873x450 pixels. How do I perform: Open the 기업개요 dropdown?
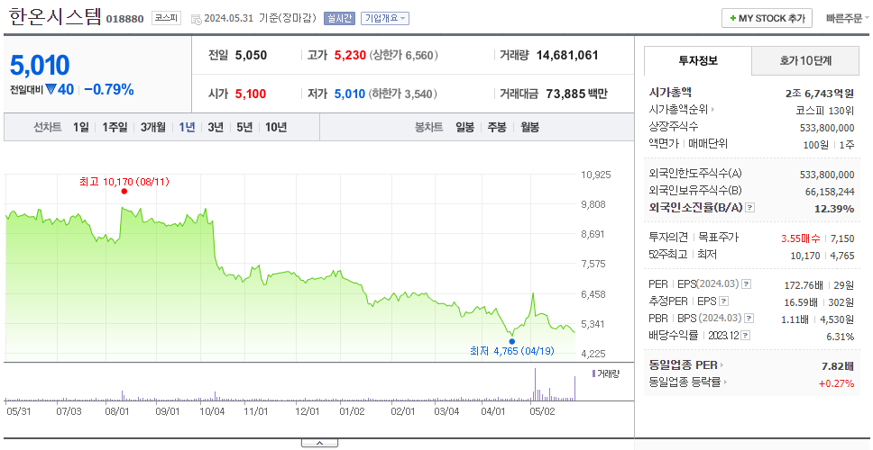(385, 18)
